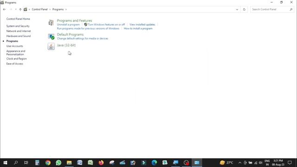Screen dimensions: 297x167
Task: Open the recent locations dropdown arrow
Action: 16,9
